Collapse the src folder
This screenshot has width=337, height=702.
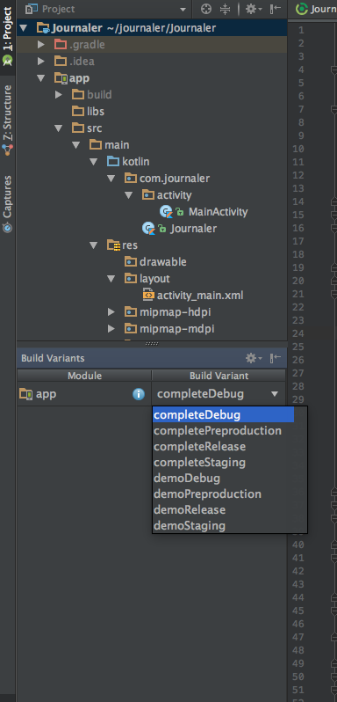[x=59, y=128]
